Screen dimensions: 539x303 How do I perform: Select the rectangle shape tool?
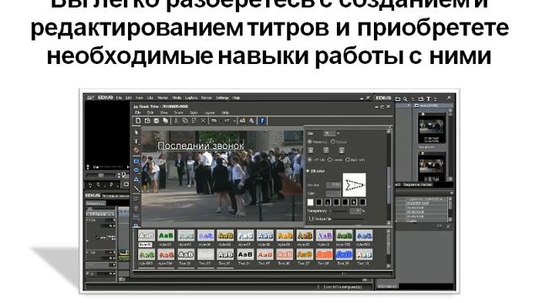[x=136, y=161]
